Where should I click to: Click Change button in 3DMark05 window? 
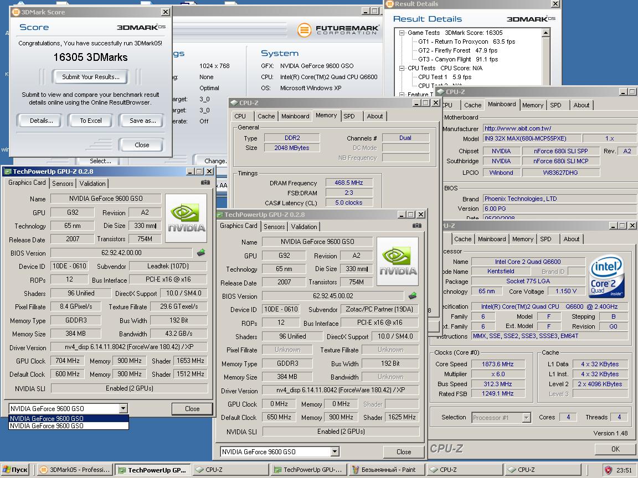pos(213,161)
